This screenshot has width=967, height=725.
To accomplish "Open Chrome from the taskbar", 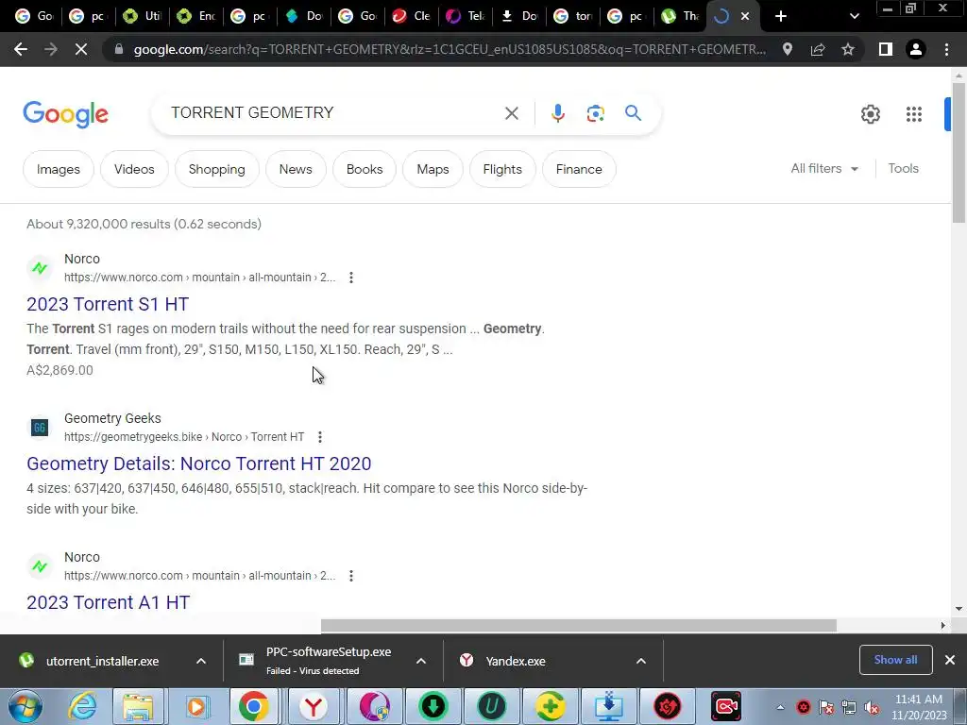I will point(253,706).
